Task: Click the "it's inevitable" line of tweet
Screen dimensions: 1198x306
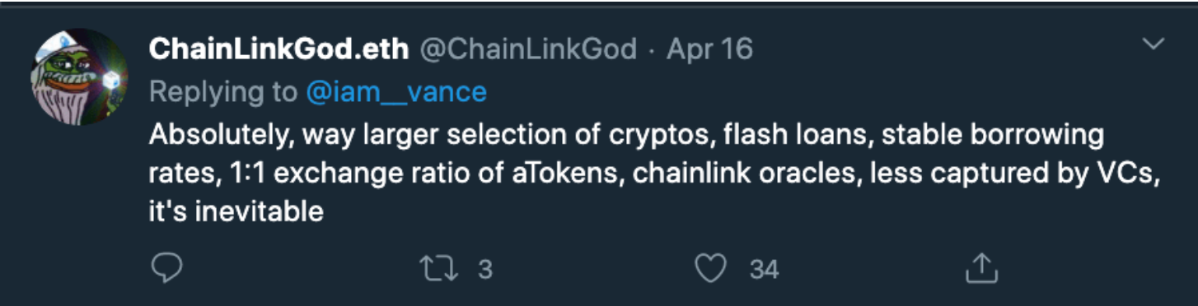Action: tap(236, 211)
